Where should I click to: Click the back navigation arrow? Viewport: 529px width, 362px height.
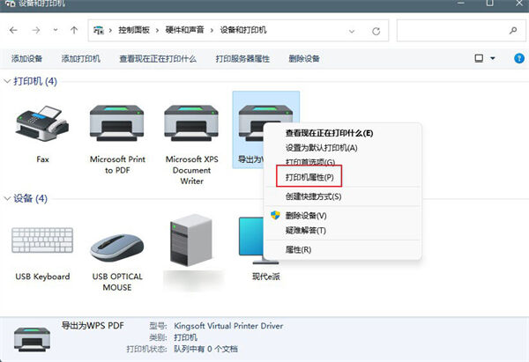[x=13, y=30]
